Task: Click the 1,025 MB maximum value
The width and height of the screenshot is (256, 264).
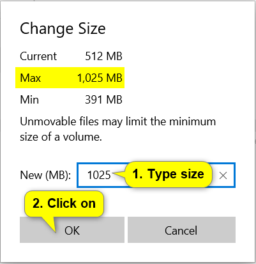Action: point(100,78)
